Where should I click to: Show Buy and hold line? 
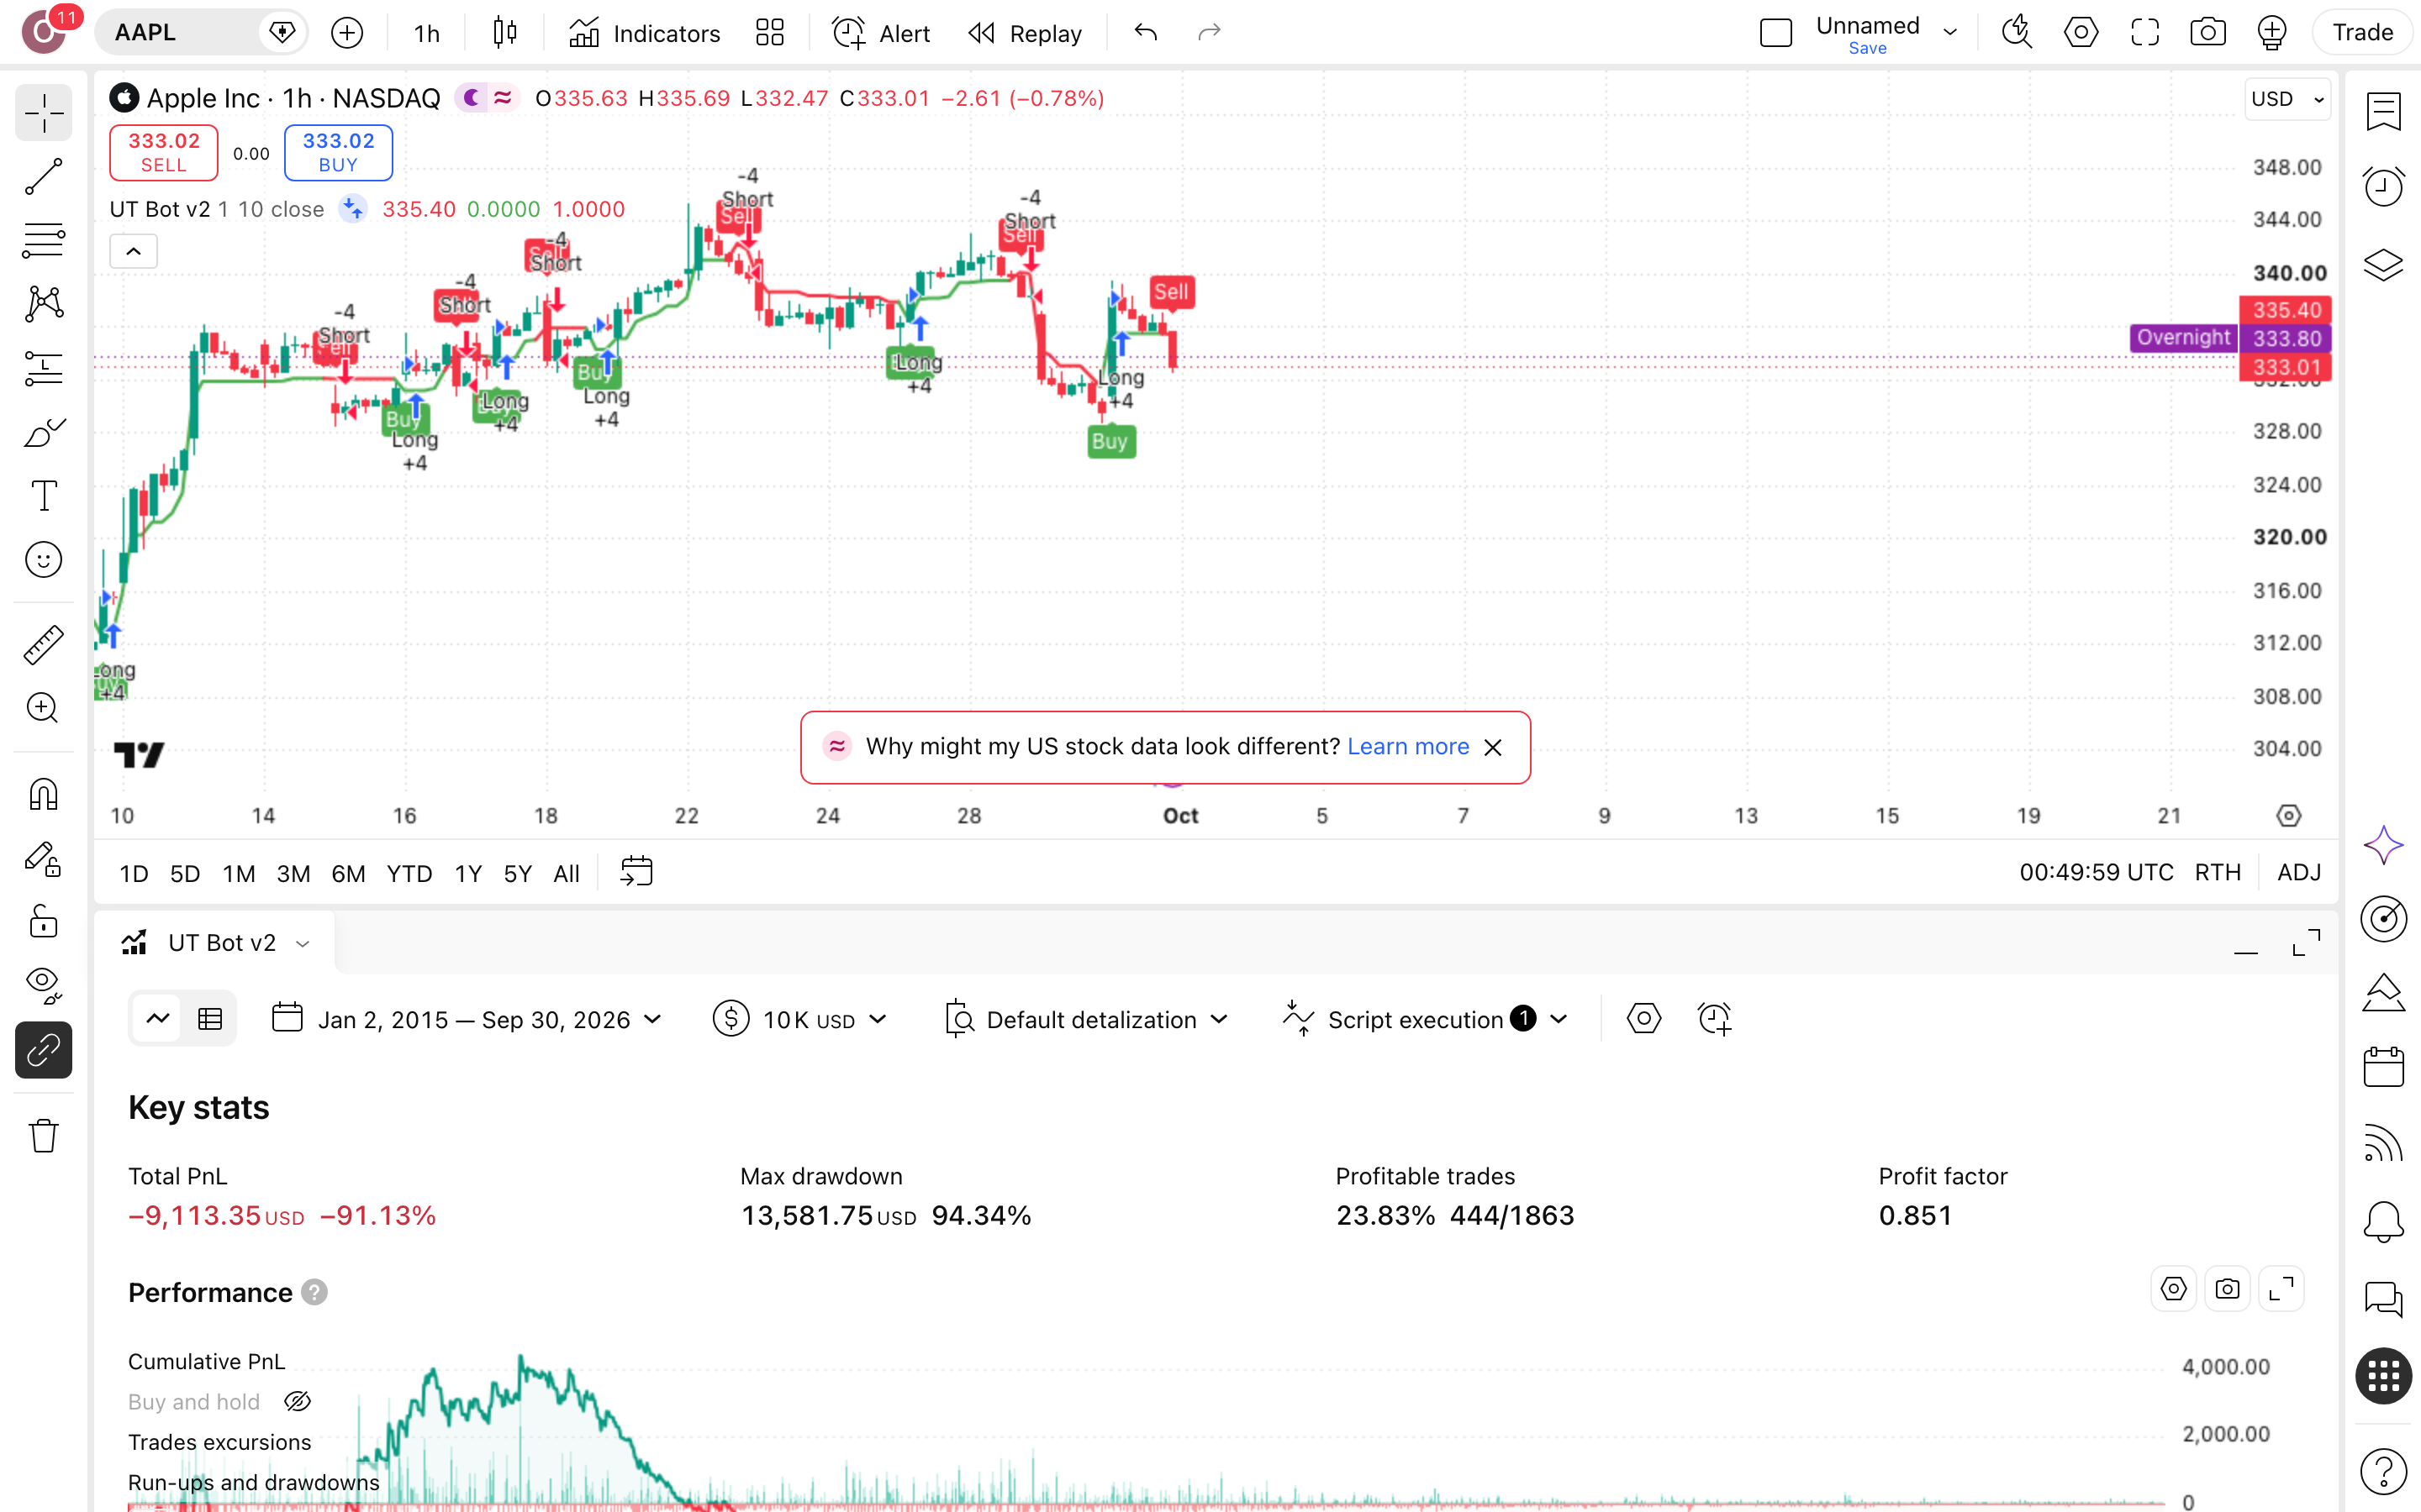(297, 1402)
